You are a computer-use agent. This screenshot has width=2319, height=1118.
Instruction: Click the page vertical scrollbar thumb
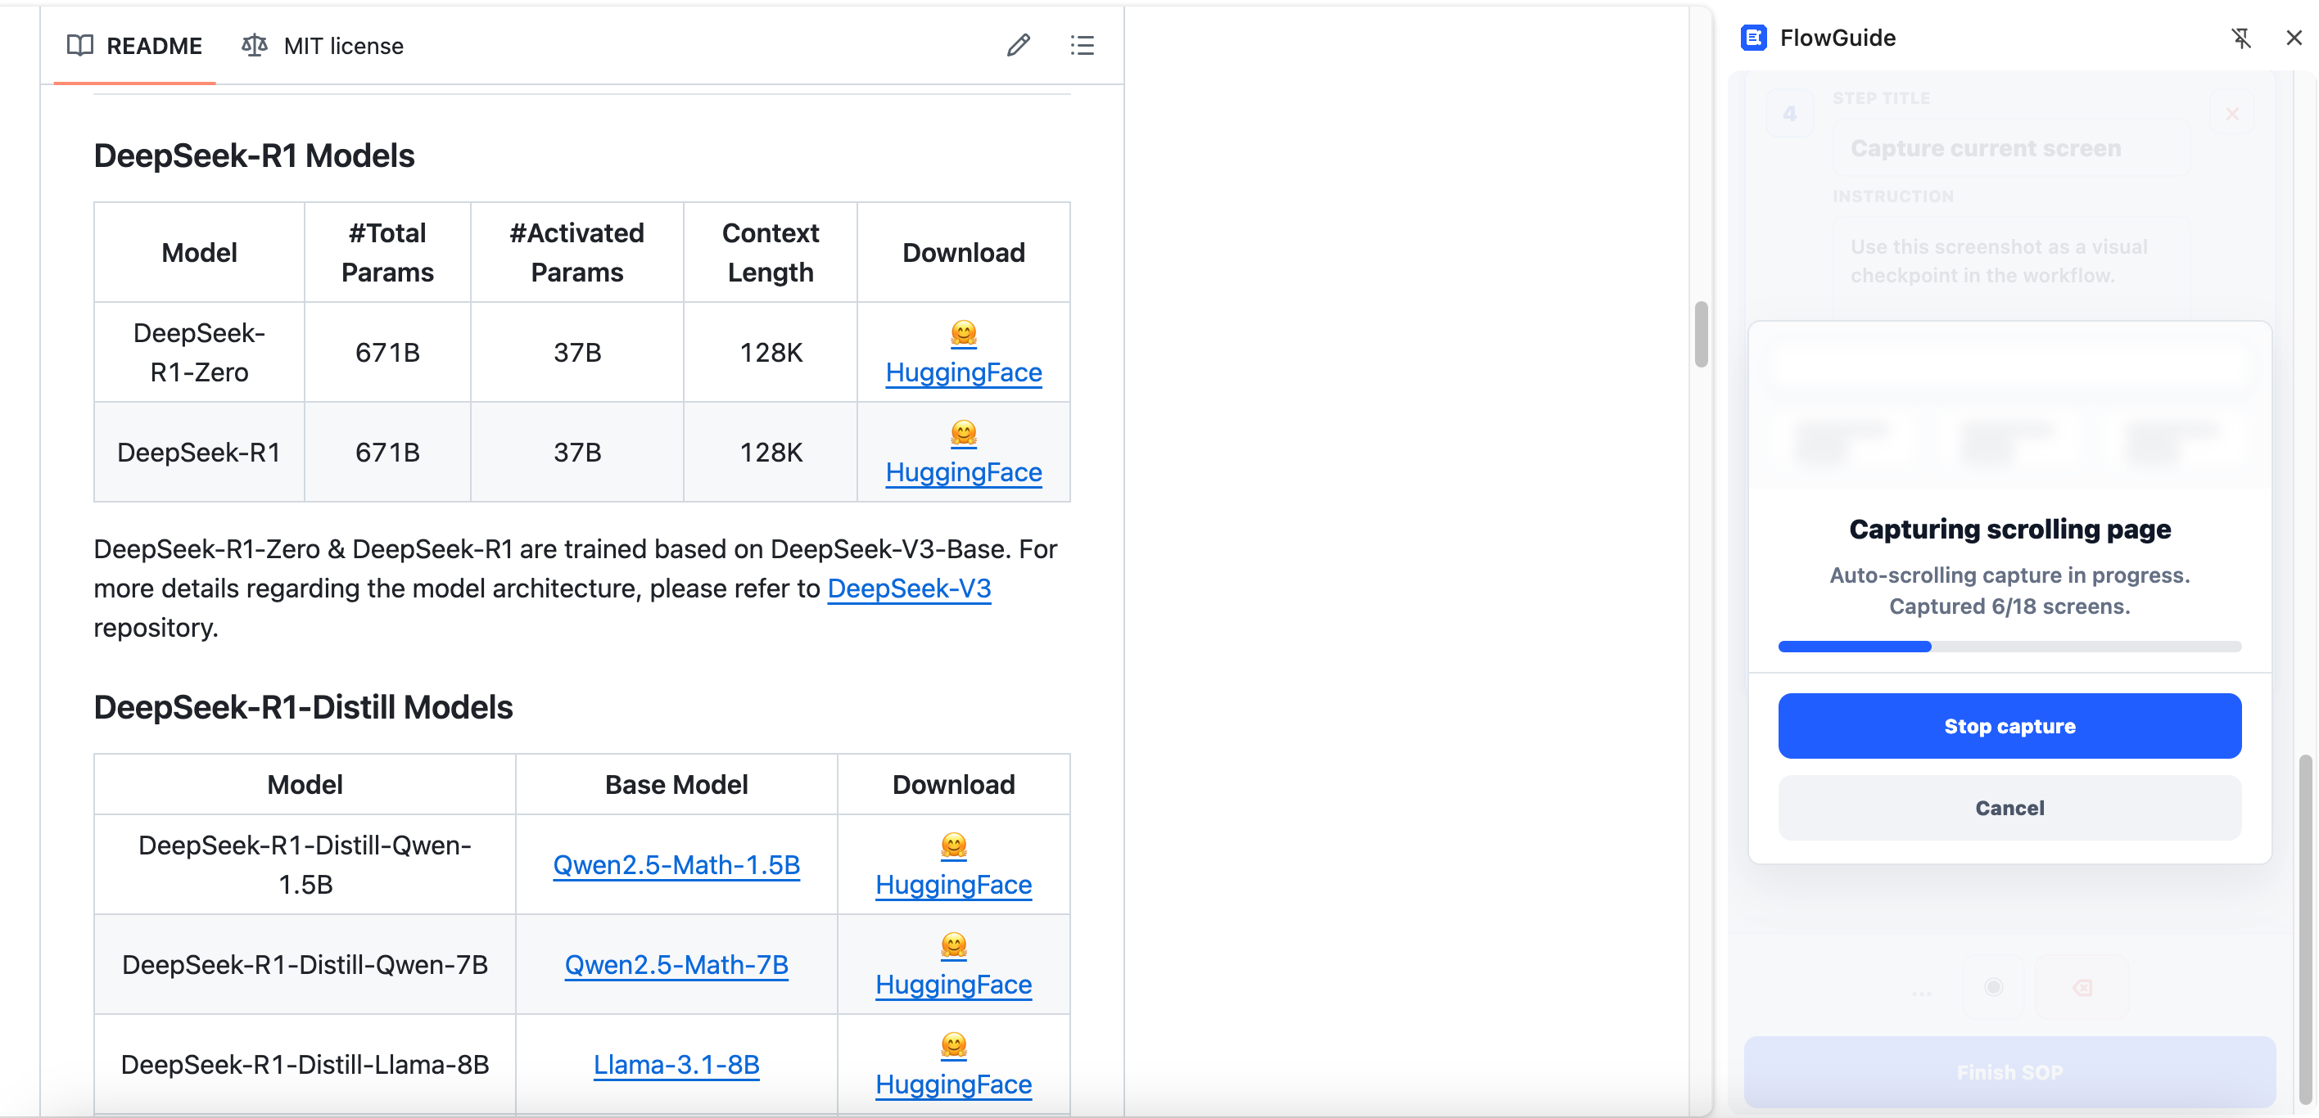coord(1701,334)
